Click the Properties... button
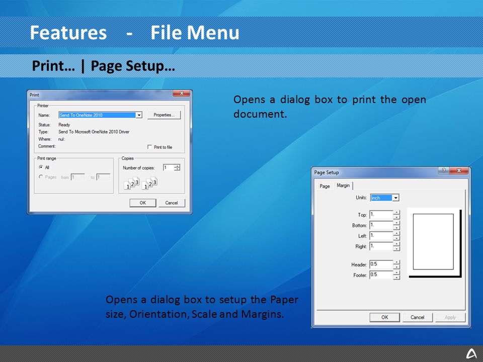This screenshot has height=362, width=483. (164, 115)
